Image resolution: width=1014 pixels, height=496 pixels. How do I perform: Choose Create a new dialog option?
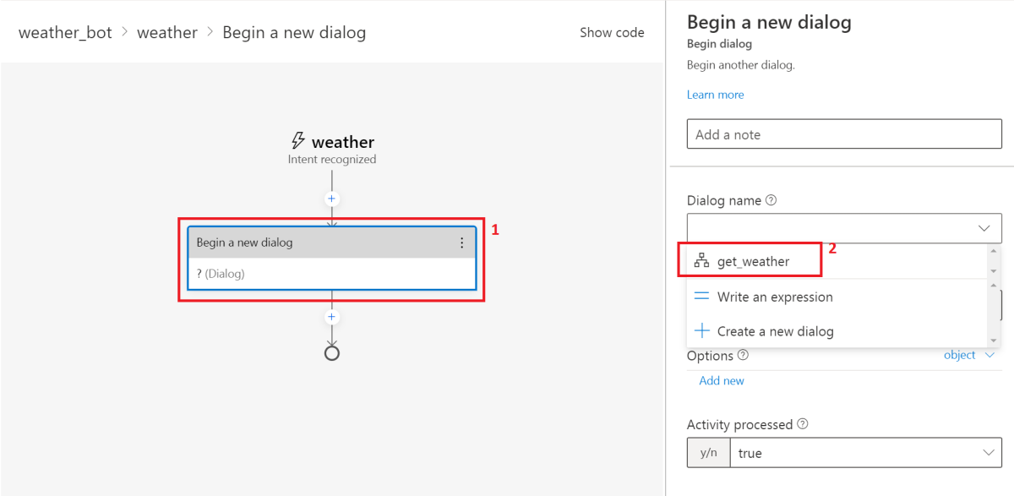pos(775,331)
